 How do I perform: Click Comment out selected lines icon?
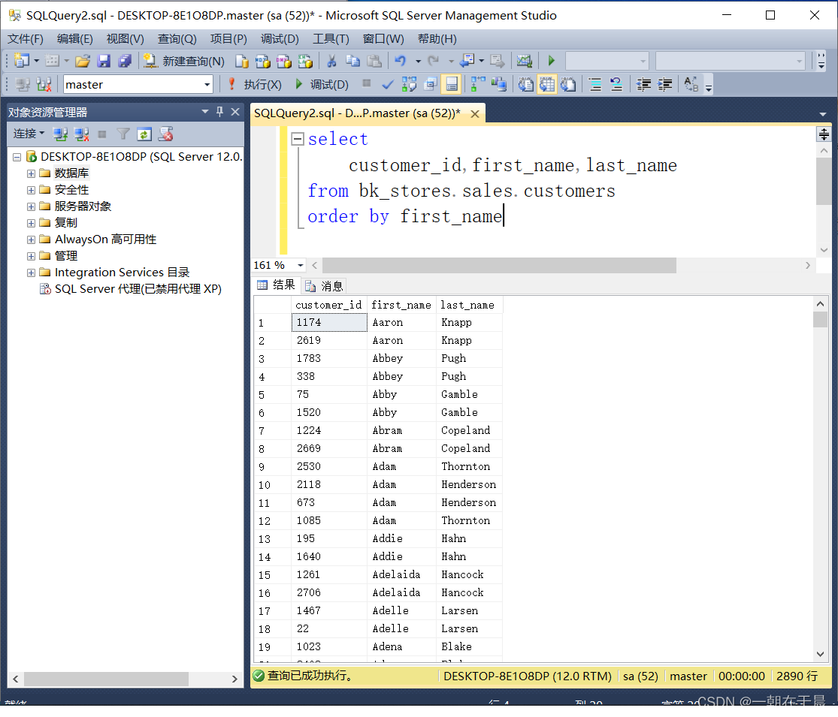(x=594, y=84)
